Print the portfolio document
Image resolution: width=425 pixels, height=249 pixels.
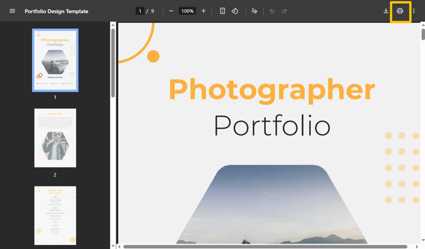pyautogui.click(x=399, y=11)
